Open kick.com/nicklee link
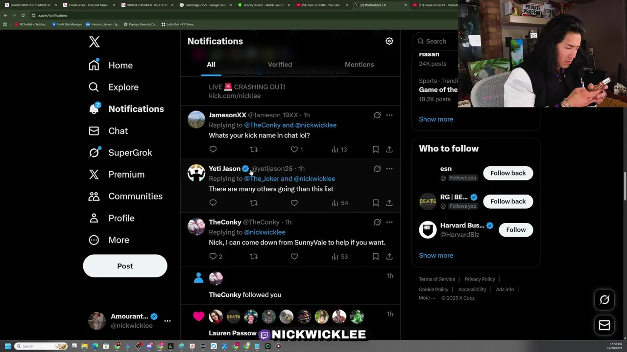 235,96
